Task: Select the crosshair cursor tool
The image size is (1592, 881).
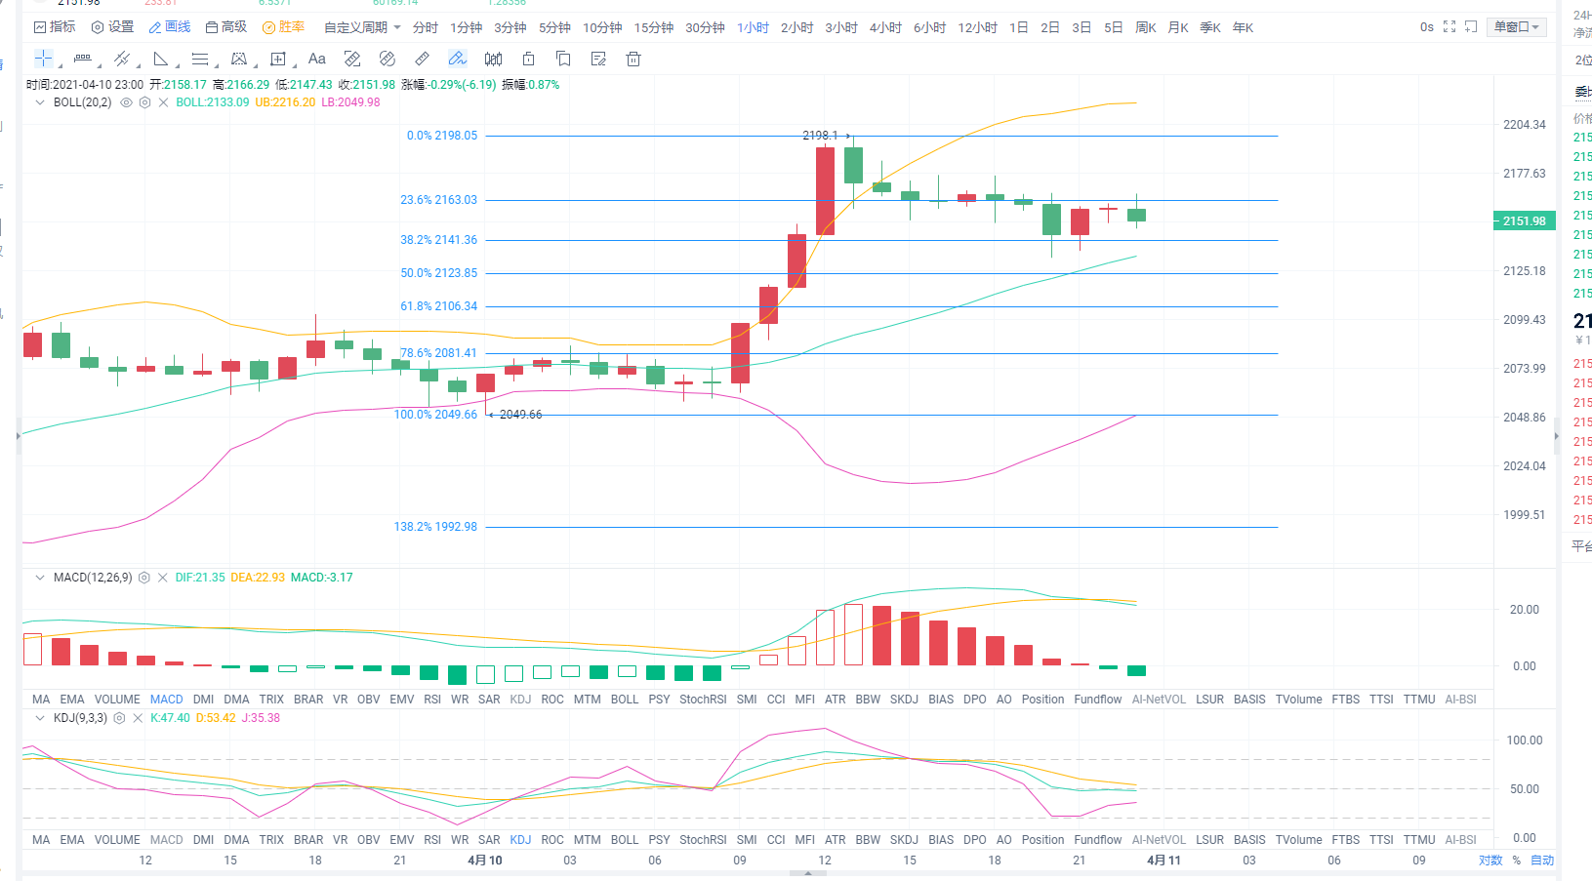Action: [44, 59]
